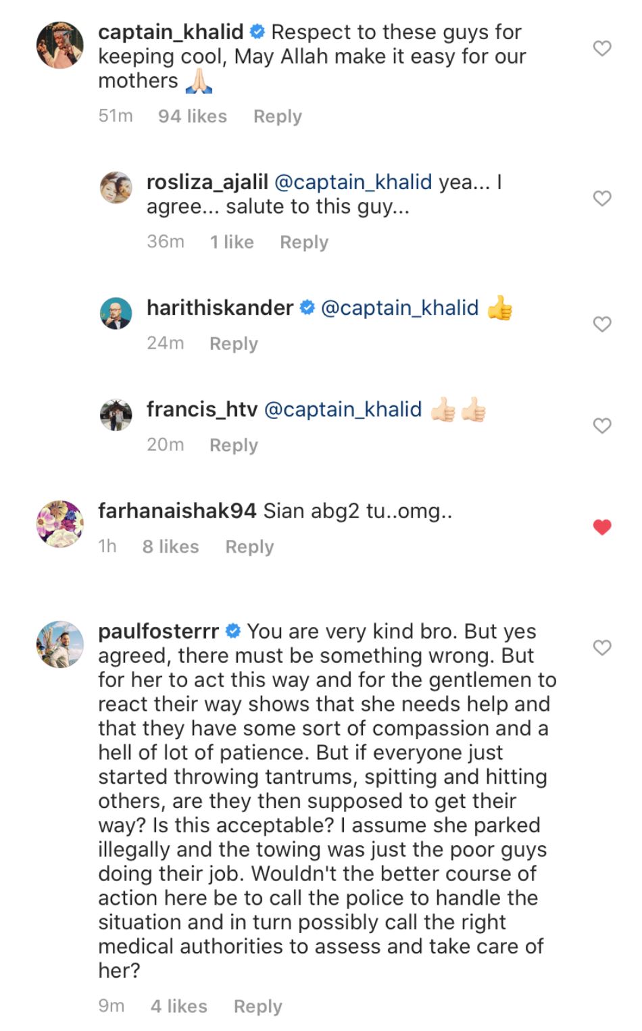
Task: Open farhanaishak94's flower avatar
Action: [x=59, y=524]
